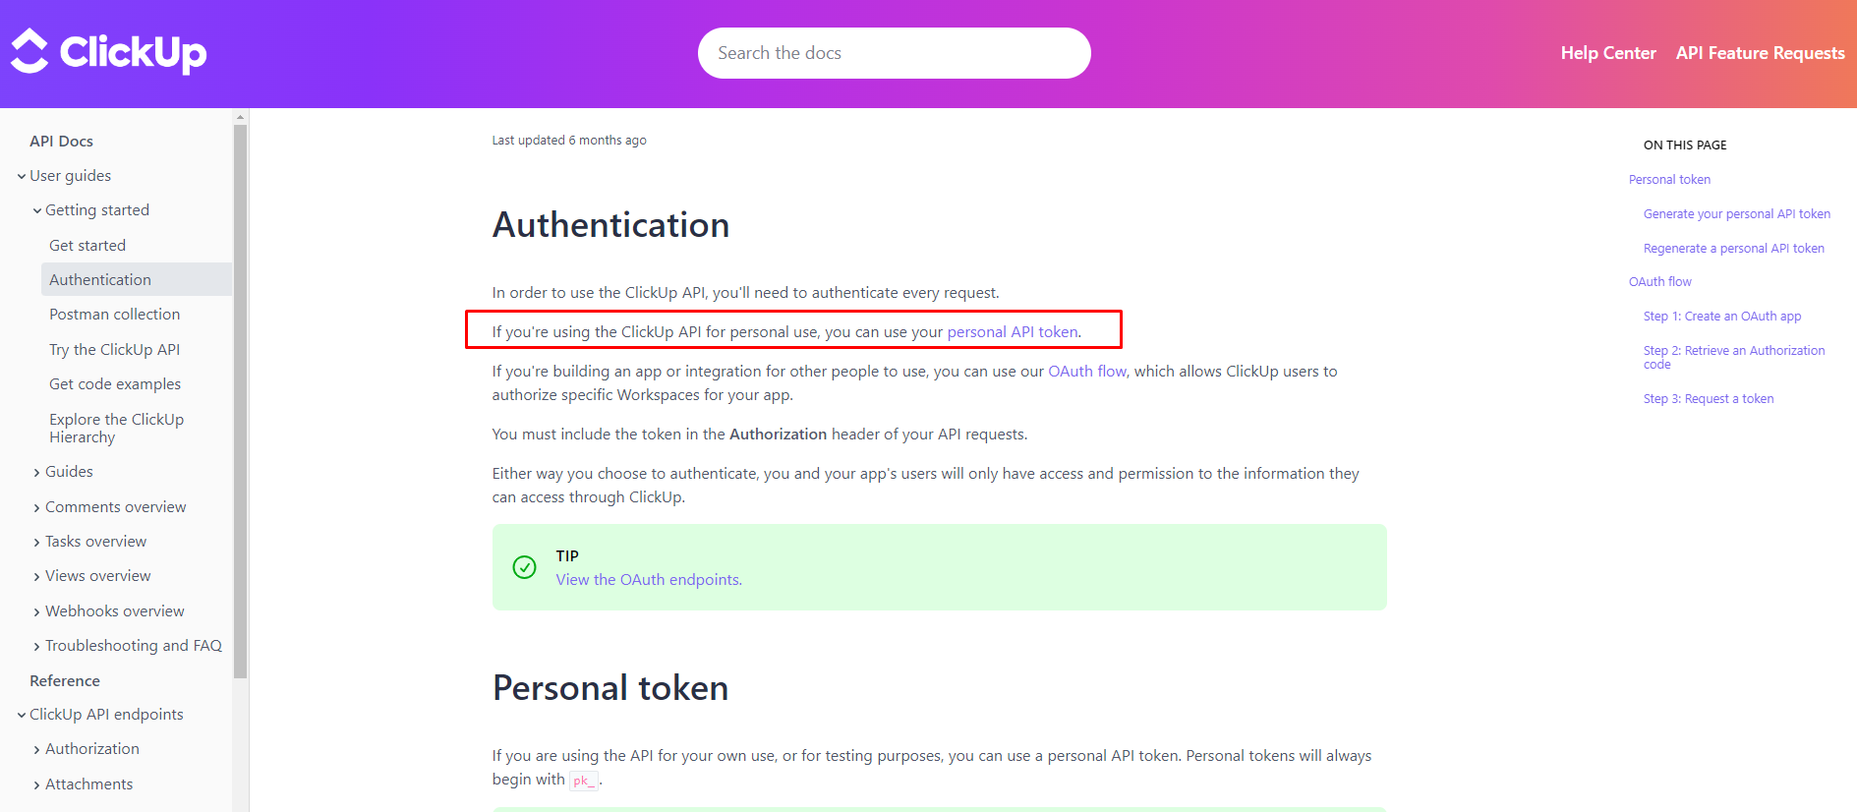Type in the Search the docs field
Image resolution: width=1857 pixels, height=812 pixels.
coord(893,53)
